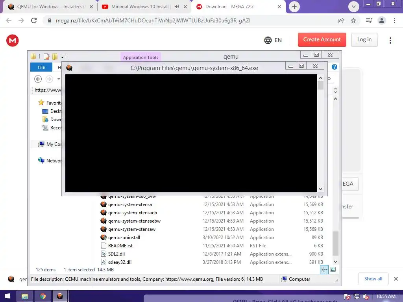
Task: Click taskbar volume muted icon
Action: [x=366, y=297]
